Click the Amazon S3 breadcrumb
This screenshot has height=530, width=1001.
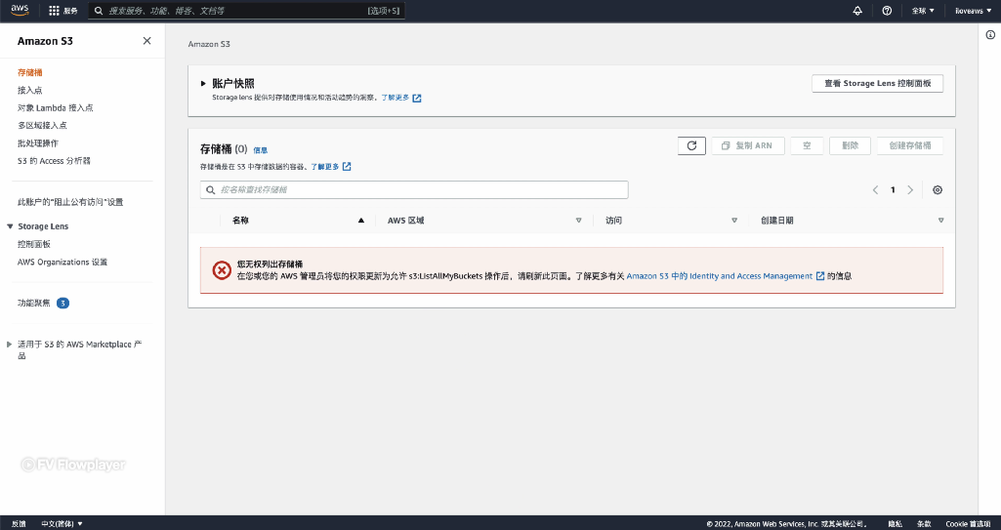[x=209, y=44]
